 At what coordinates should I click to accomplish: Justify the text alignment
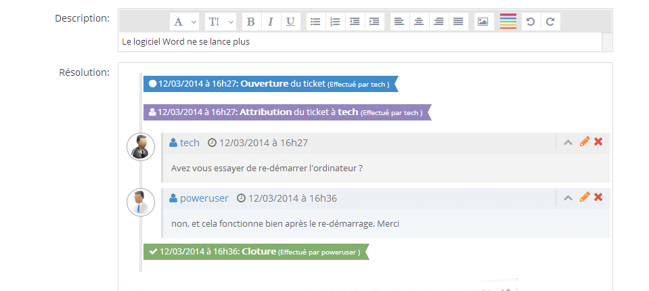click(458, 22)
